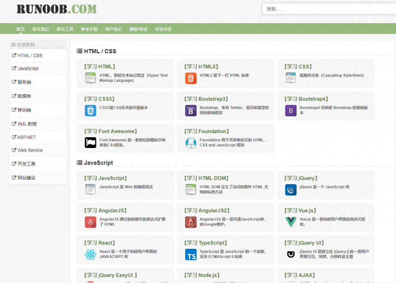This screenshot has height=283, width=396.
Task: Open the 【学习 JavaScript】 tutorial title
Action: 105,178
